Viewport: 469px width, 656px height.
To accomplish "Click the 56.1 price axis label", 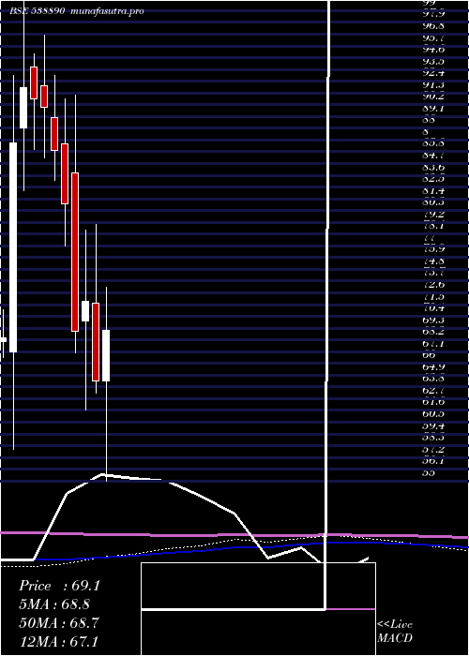I will point(433,461).
